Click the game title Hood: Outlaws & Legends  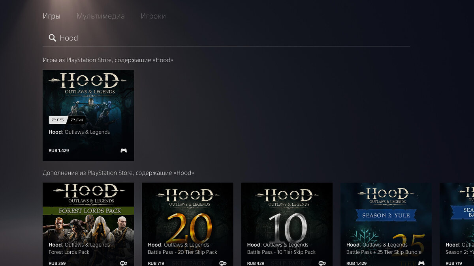click(79, 132)
